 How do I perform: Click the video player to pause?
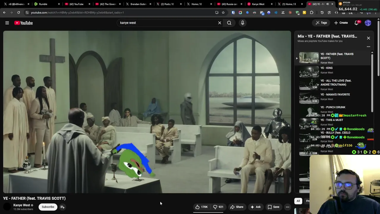(x=147, y=112)
